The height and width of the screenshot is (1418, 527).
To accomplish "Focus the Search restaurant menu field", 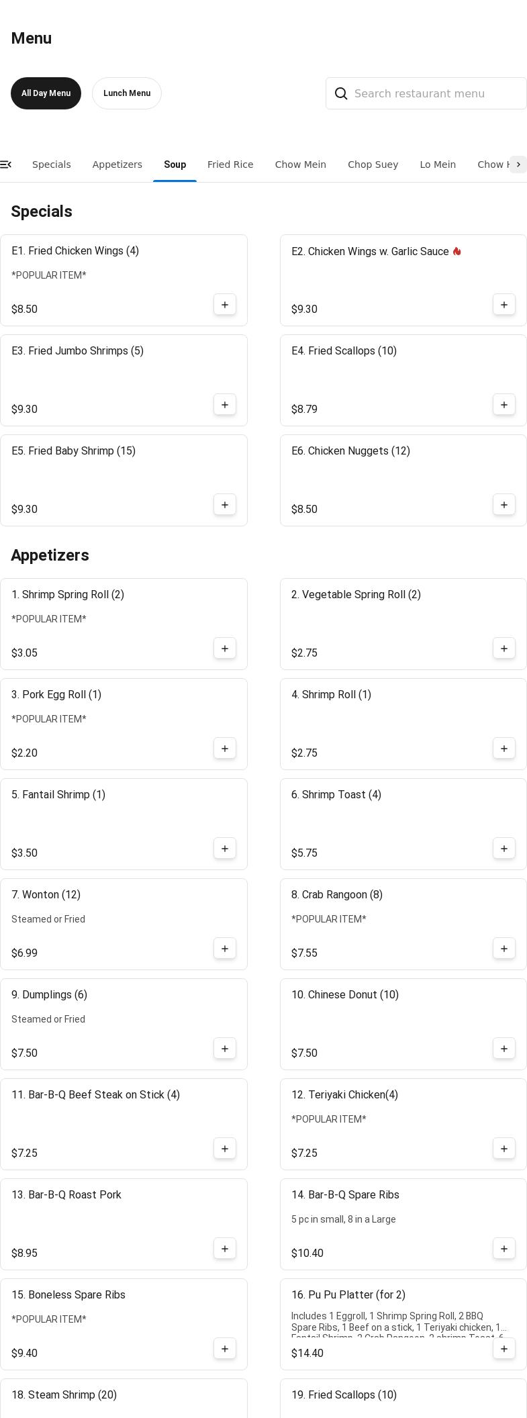I will pos(426,93).
